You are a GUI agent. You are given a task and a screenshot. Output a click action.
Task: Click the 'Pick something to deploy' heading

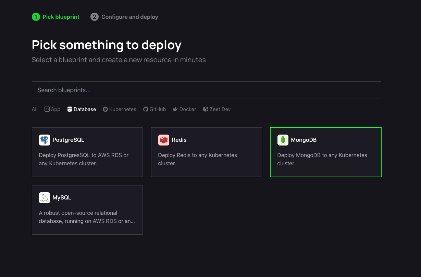[x=107, y=45]
